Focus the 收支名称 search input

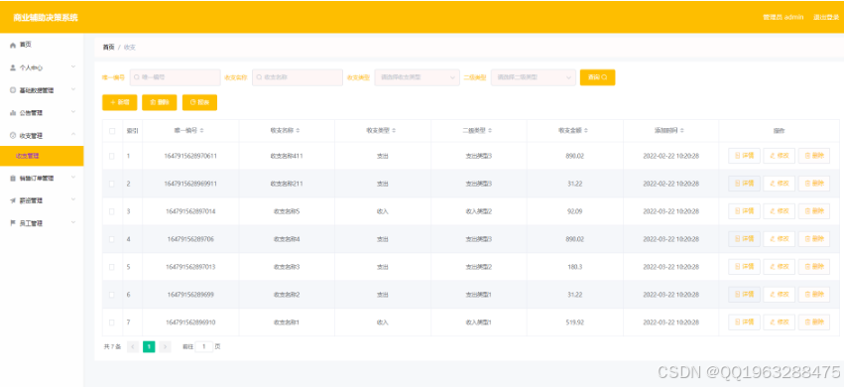pyautogui.click(x=298, y=77)
